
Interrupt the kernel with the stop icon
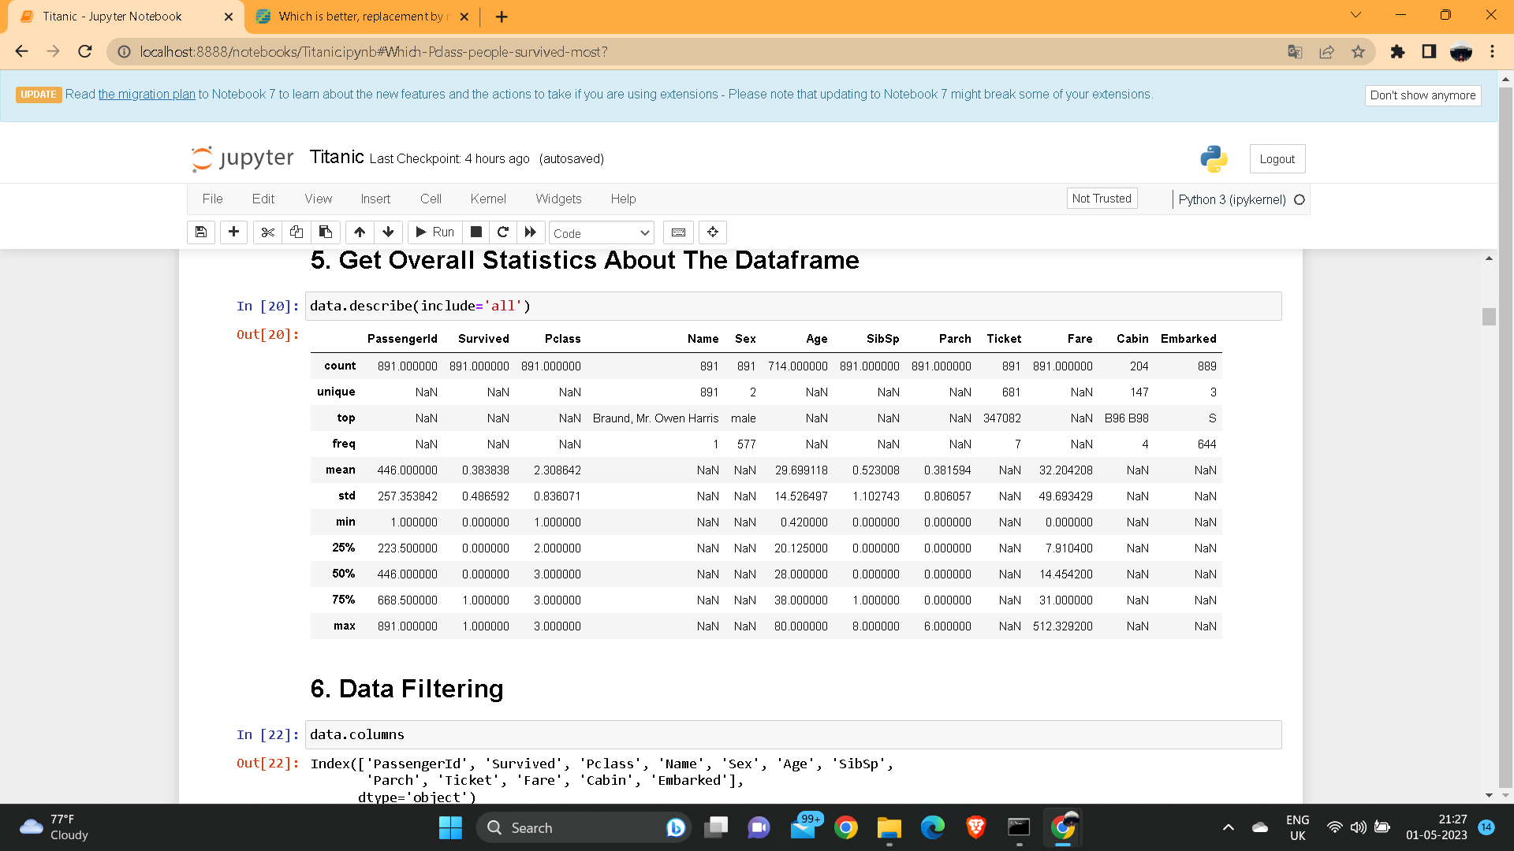click(x=475, y=232)
